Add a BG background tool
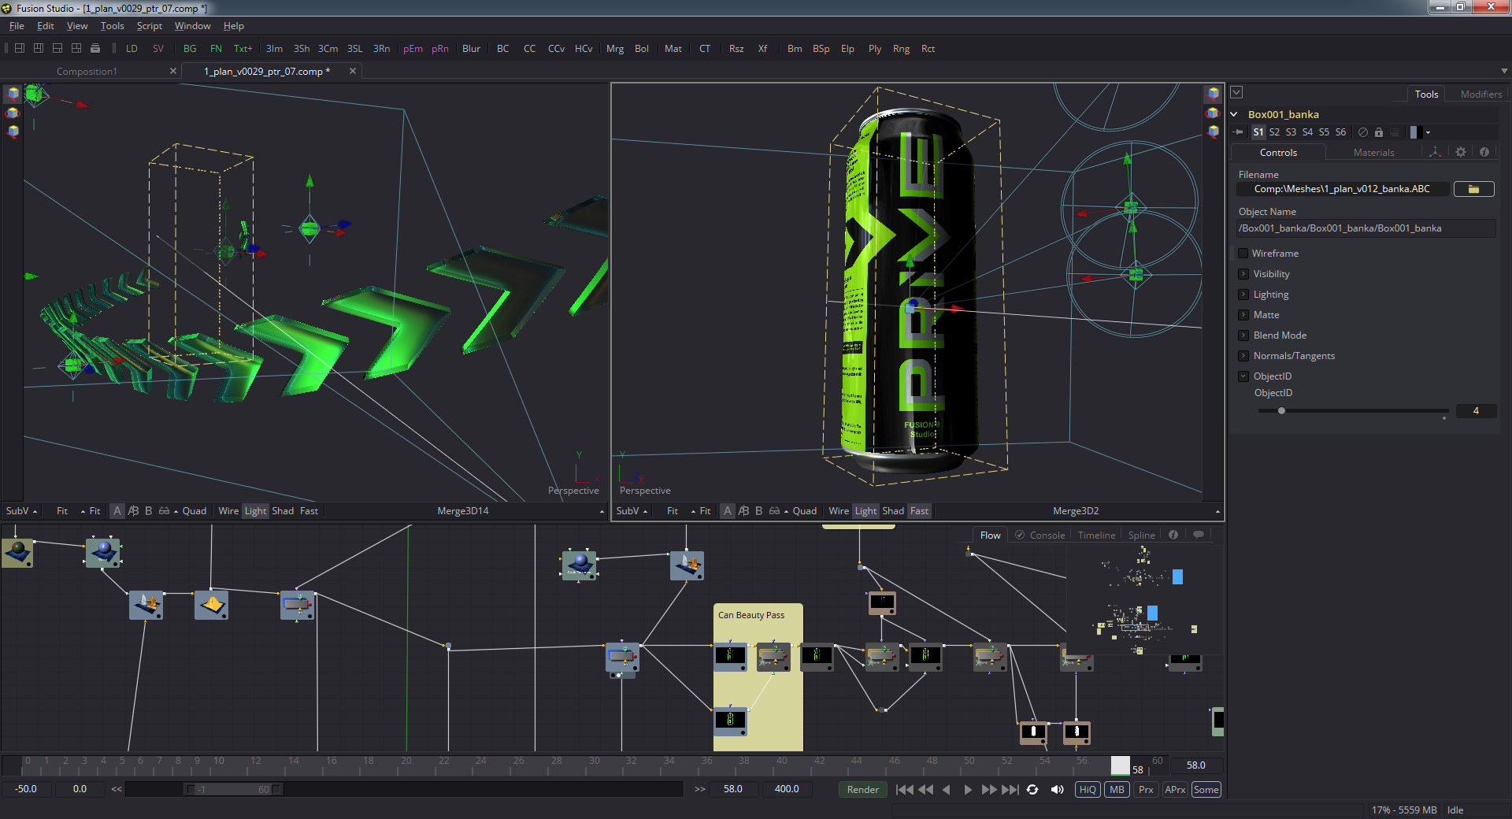This screenshot has width=1512, height=819. (190, 49)
